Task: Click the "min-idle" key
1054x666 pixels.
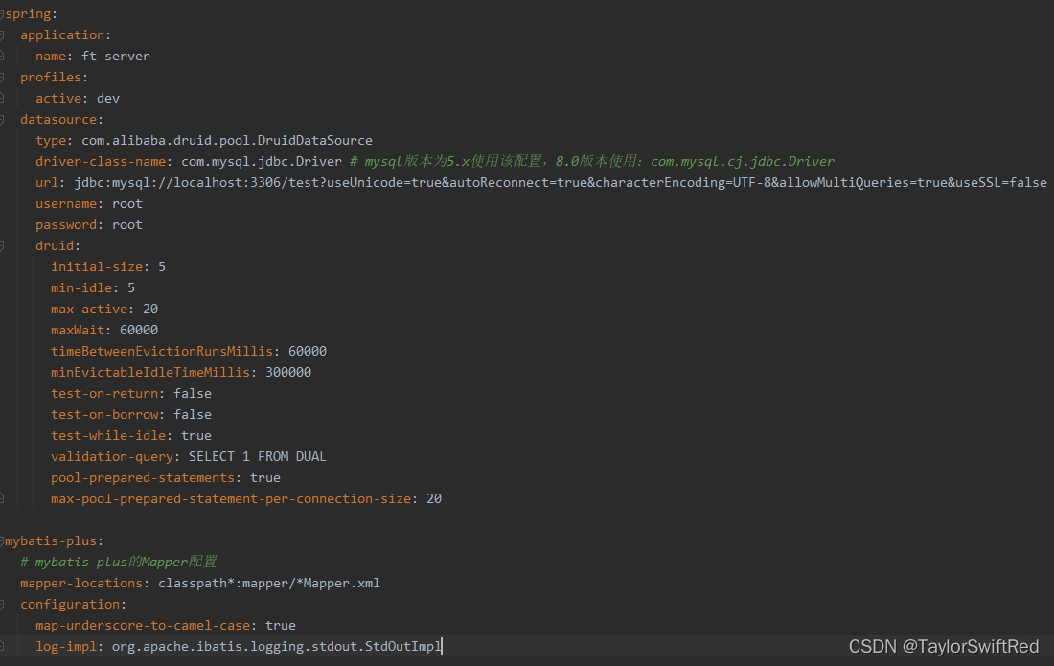Action: (81, 287)
